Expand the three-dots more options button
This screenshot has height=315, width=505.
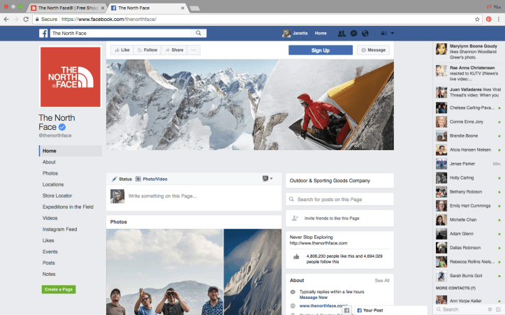(x=194, y=50)
